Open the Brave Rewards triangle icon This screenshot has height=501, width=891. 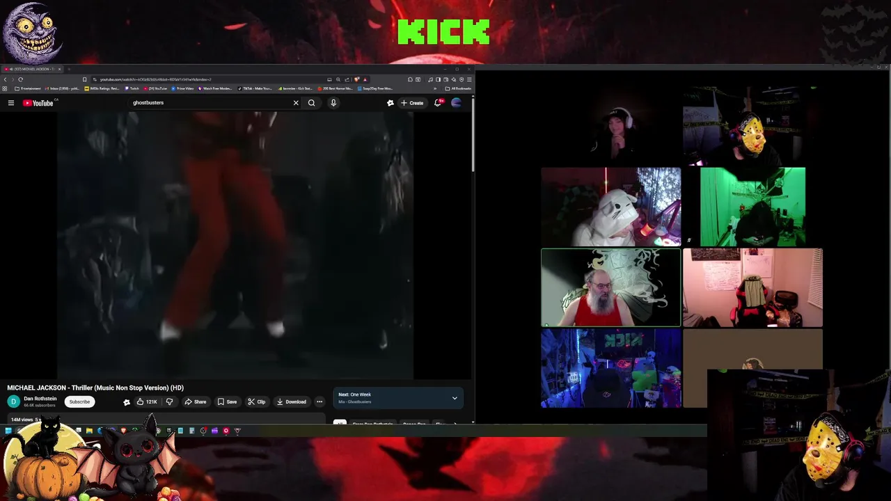click(x=365, y=79)
